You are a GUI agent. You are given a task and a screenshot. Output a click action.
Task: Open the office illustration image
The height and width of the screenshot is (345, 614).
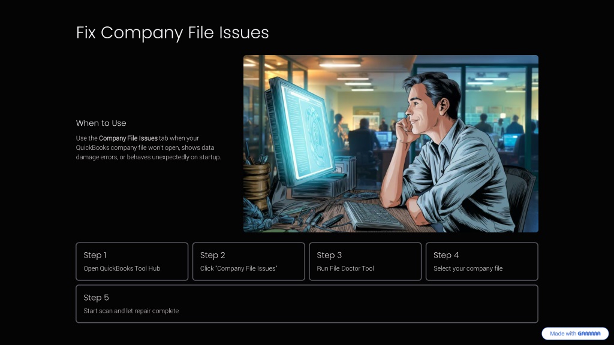pyautogui.click(x=391, y=144)
